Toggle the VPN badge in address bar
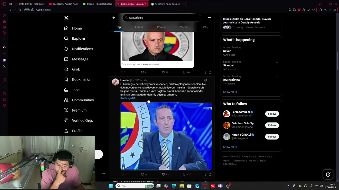The height and width of the screenshot is (190, 339). click(x=27, y=10)
